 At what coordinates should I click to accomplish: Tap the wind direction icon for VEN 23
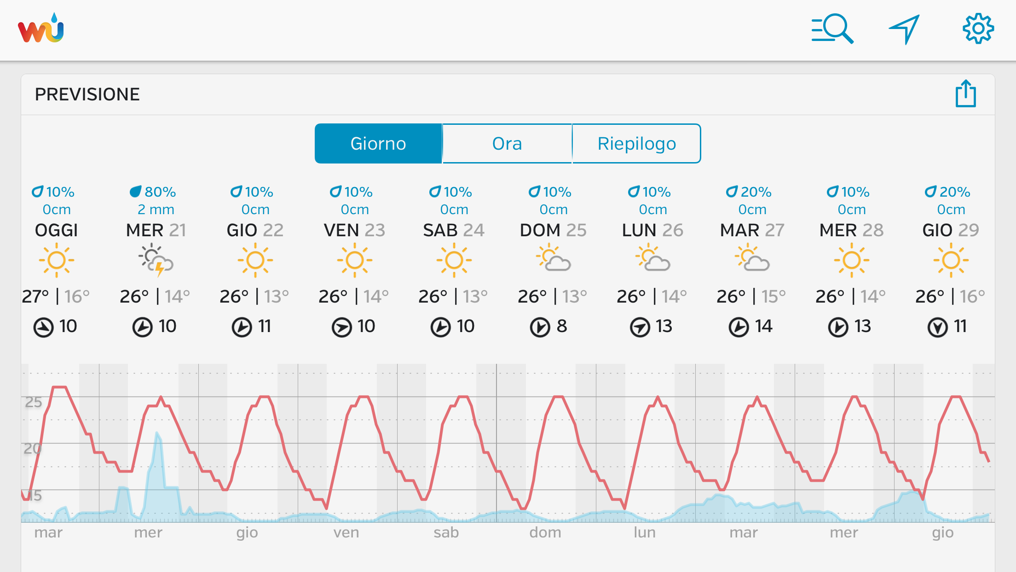[x=341, y=327]
